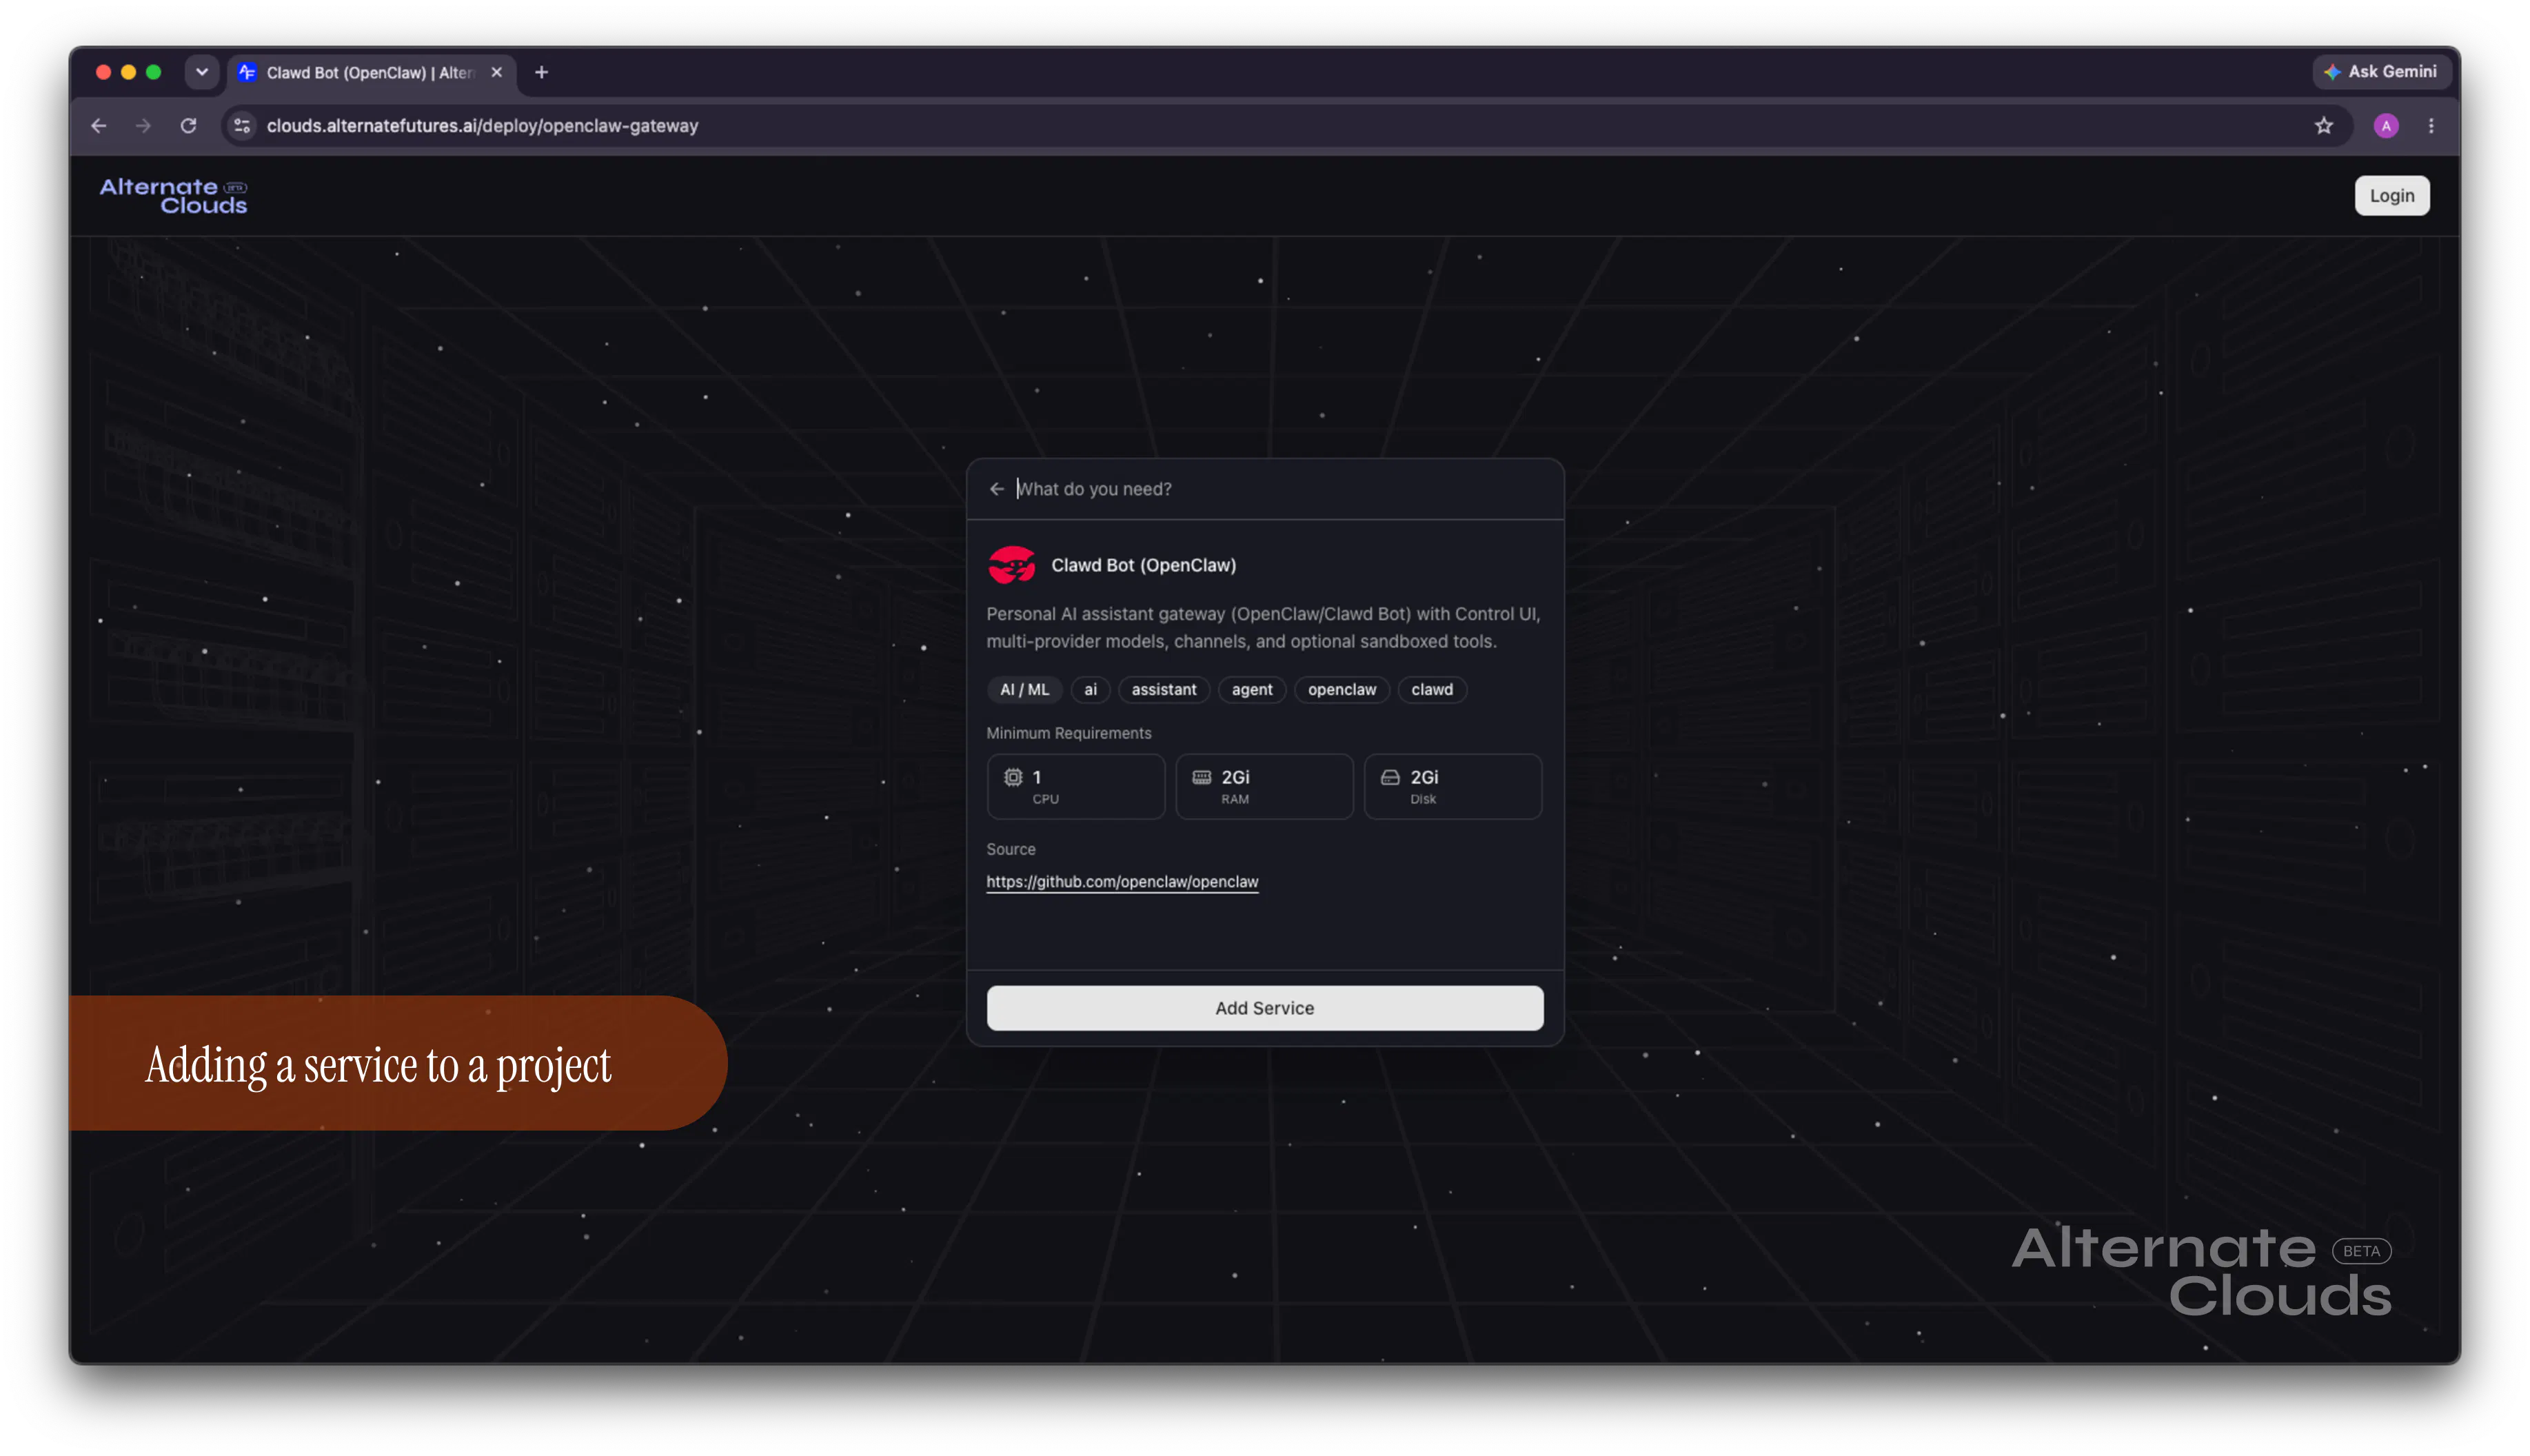
Task: Close the Clawd Bot tab
Action: tap(496, 72)
